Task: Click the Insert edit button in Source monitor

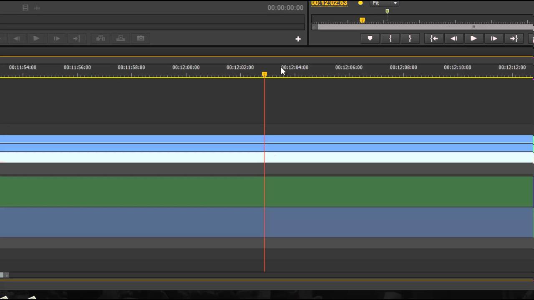Action: point(101,38)
